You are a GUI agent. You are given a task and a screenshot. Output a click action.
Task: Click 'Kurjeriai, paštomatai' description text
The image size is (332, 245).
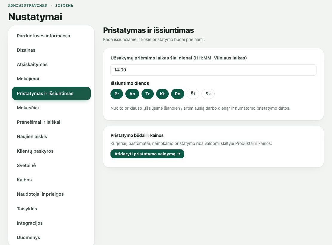click(191, 143)
